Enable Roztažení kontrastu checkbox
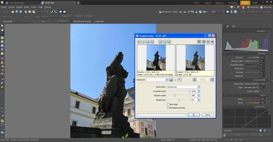Viewport: 273px width, 142px height. pos(168,108)
